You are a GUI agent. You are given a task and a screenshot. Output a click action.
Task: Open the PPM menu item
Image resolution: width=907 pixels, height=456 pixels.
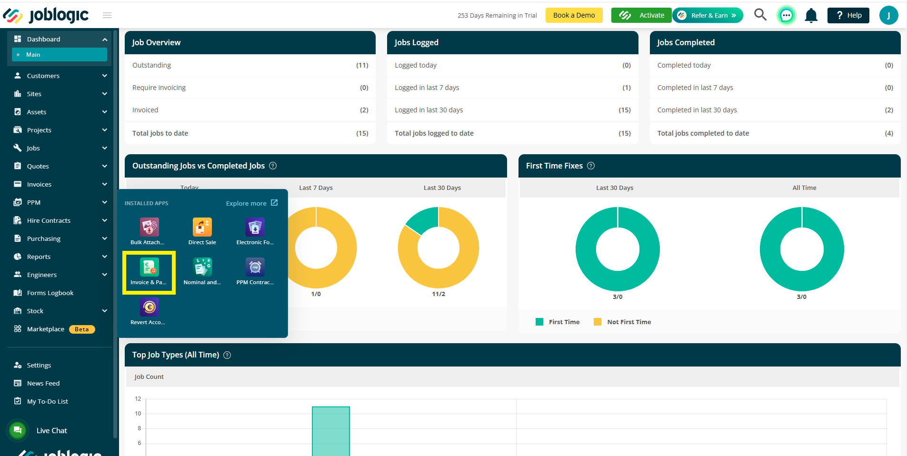[60, 202]
